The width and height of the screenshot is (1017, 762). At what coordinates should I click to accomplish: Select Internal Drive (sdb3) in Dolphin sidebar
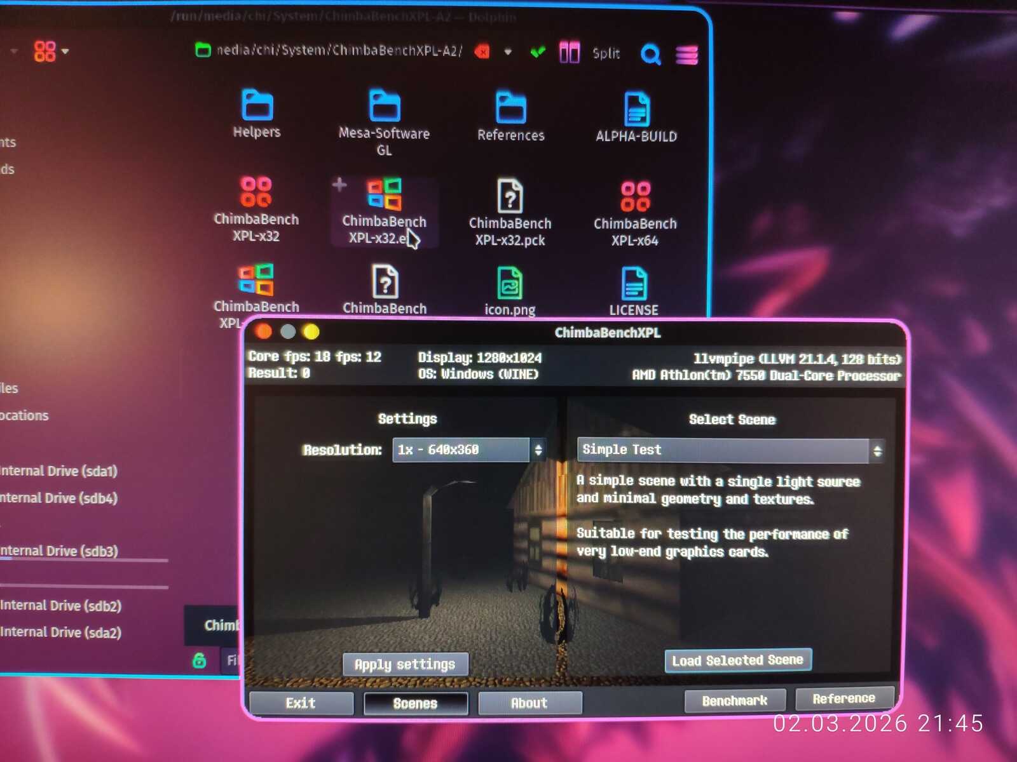coord(59,551)
